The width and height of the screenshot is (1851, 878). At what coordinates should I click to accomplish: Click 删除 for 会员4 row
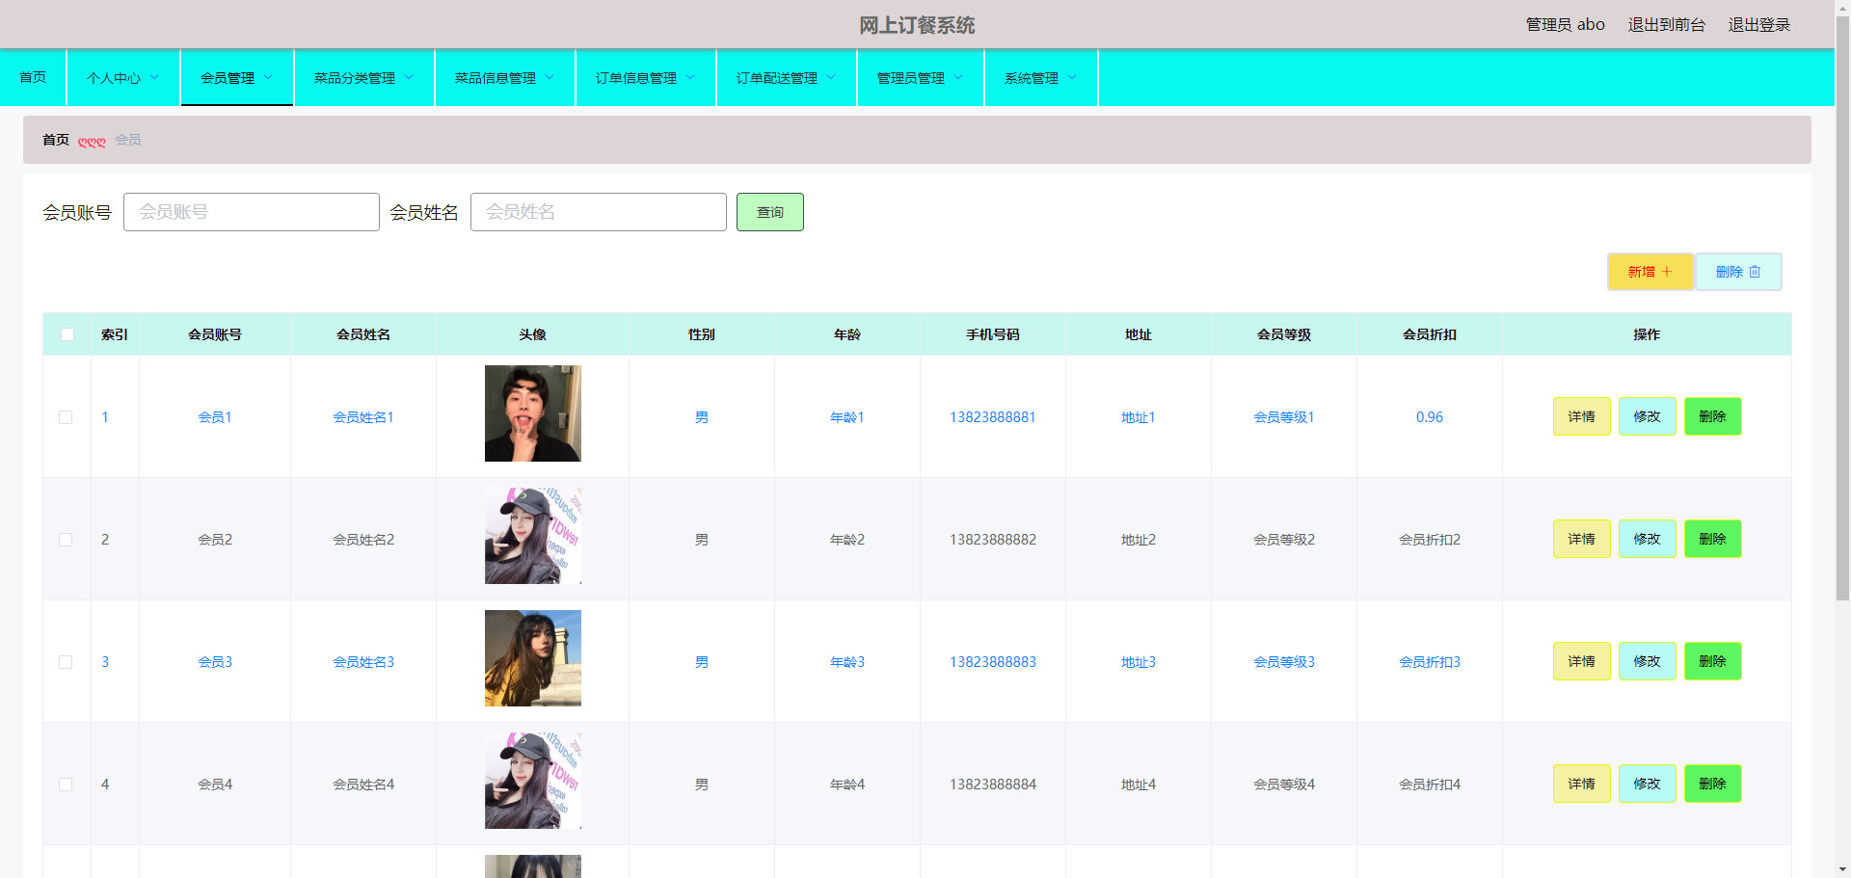[1713, 784]
